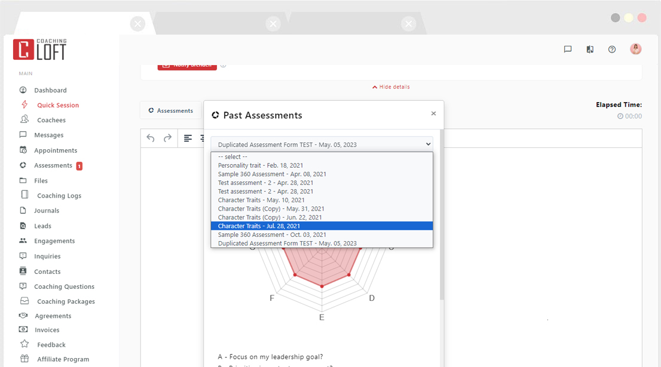Click the refresh icon beside Past Assessments title

(216, 115)
